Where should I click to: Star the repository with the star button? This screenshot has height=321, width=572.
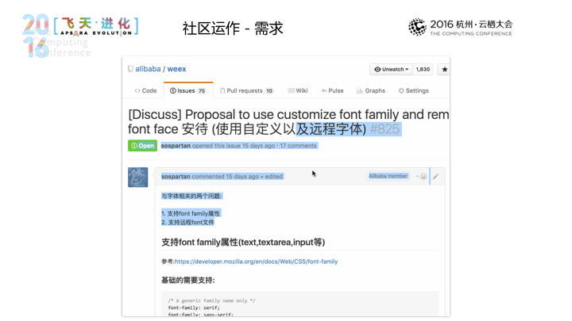tap(444, 69)
